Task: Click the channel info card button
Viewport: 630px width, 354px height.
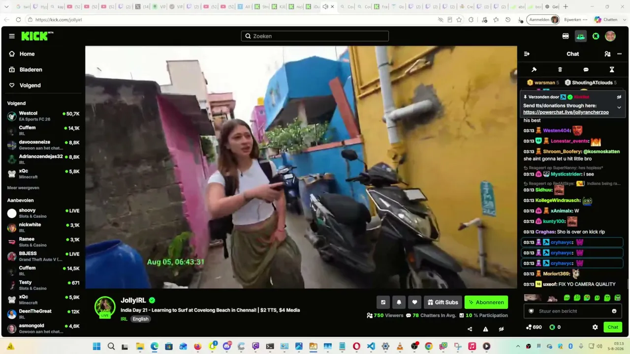Action: coord(383,302)
